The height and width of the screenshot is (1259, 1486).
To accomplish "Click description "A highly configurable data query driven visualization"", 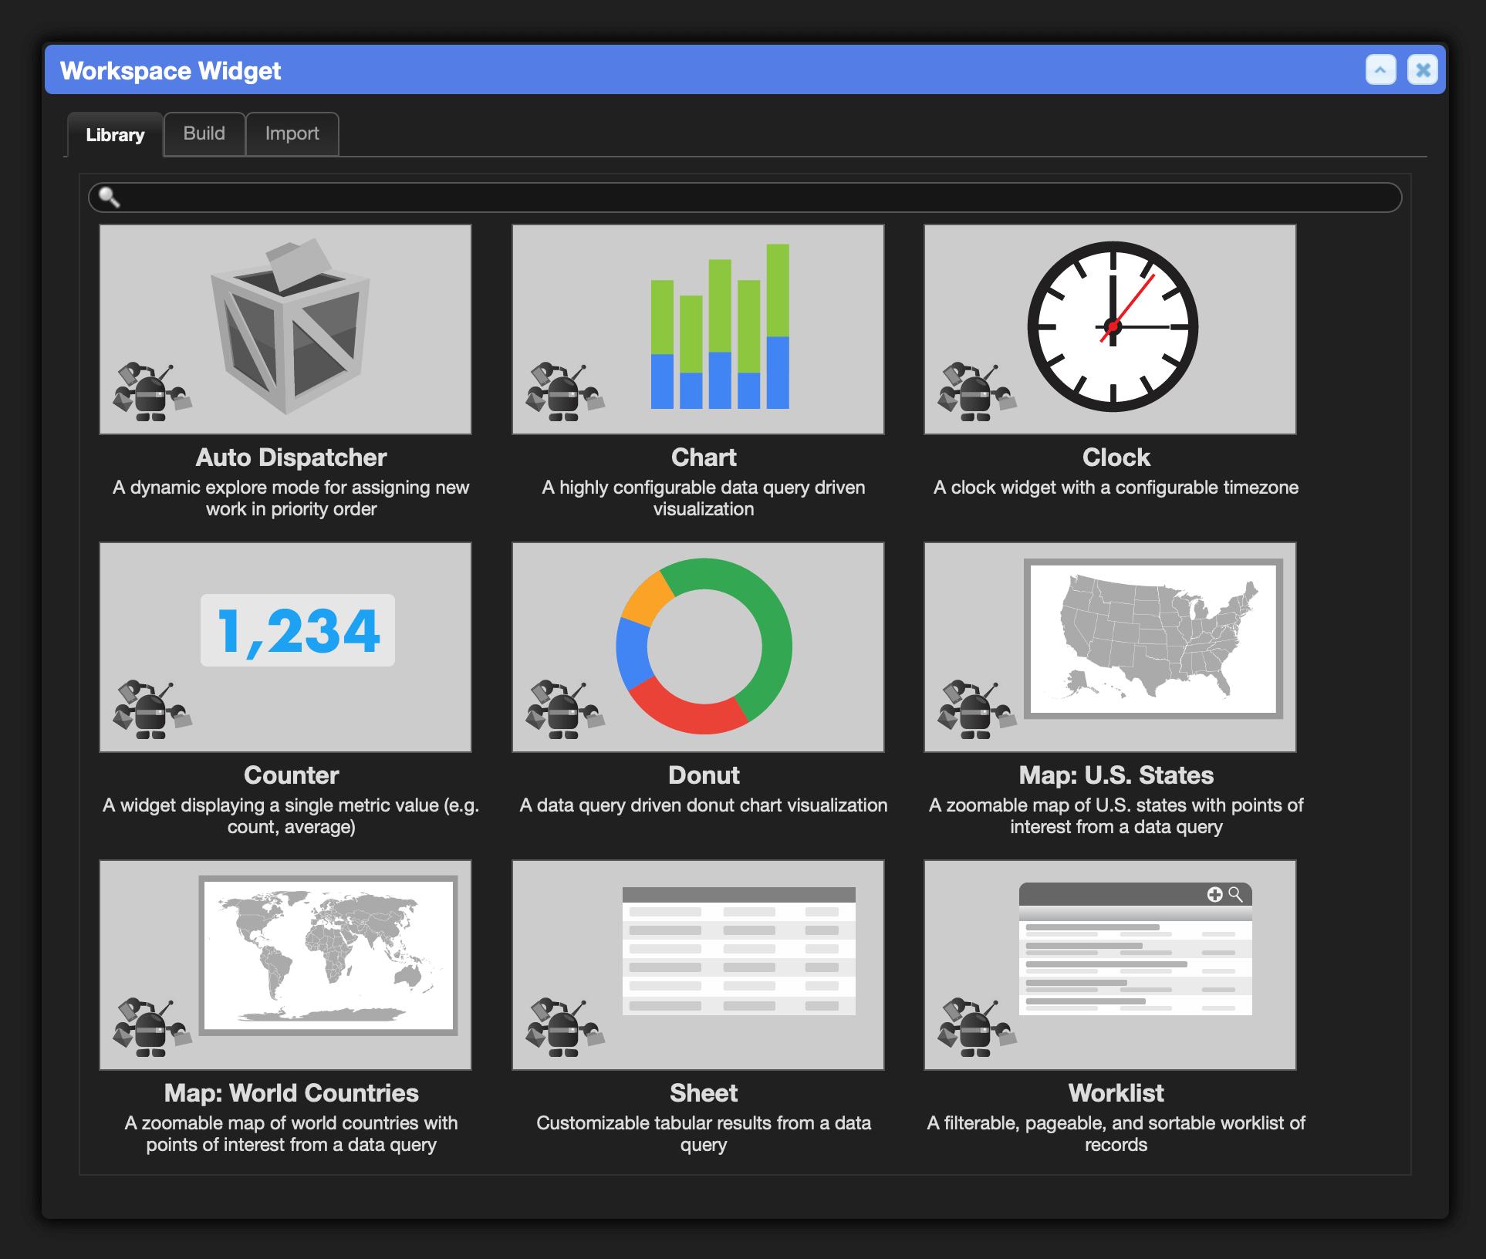I will (704, 498).
